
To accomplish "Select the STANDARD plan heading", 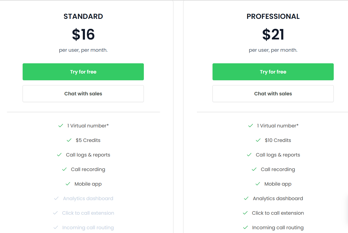I will point(83,16).
